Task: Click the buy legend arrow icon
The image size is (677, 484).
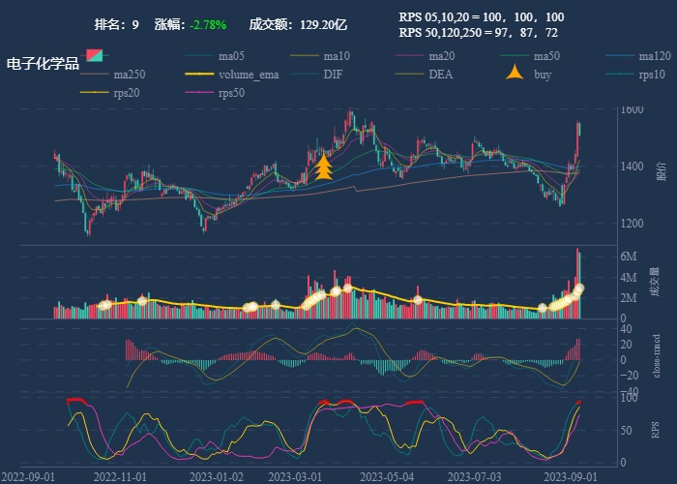Action: [x=515, y=74]
